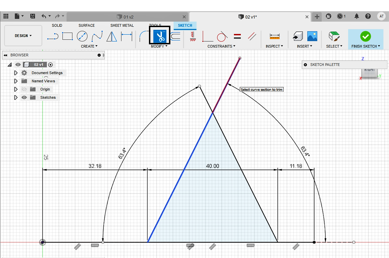Image resolution: width=389 pixels, height=258 pixels.
Task: Open the CONSTRAINTS dropdown menu
Action: click(221, 46)
